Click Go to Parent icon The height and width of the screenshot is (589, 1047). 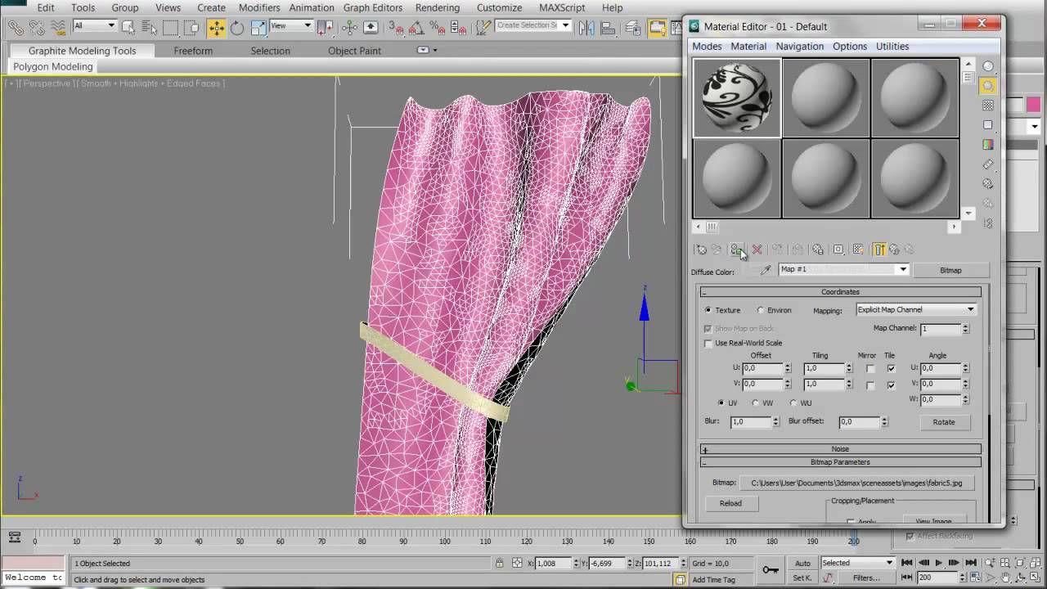(x=894, y=250)
